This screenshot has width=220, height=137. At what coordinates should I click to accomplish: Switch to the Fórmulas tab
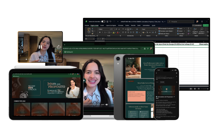pos(121,26)
